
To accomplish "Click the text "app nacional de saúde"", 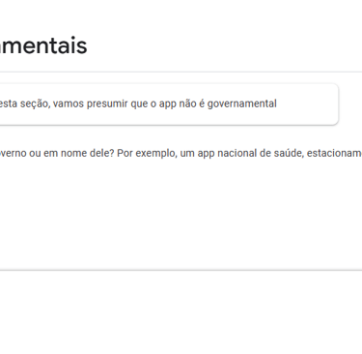I will 250,153.
